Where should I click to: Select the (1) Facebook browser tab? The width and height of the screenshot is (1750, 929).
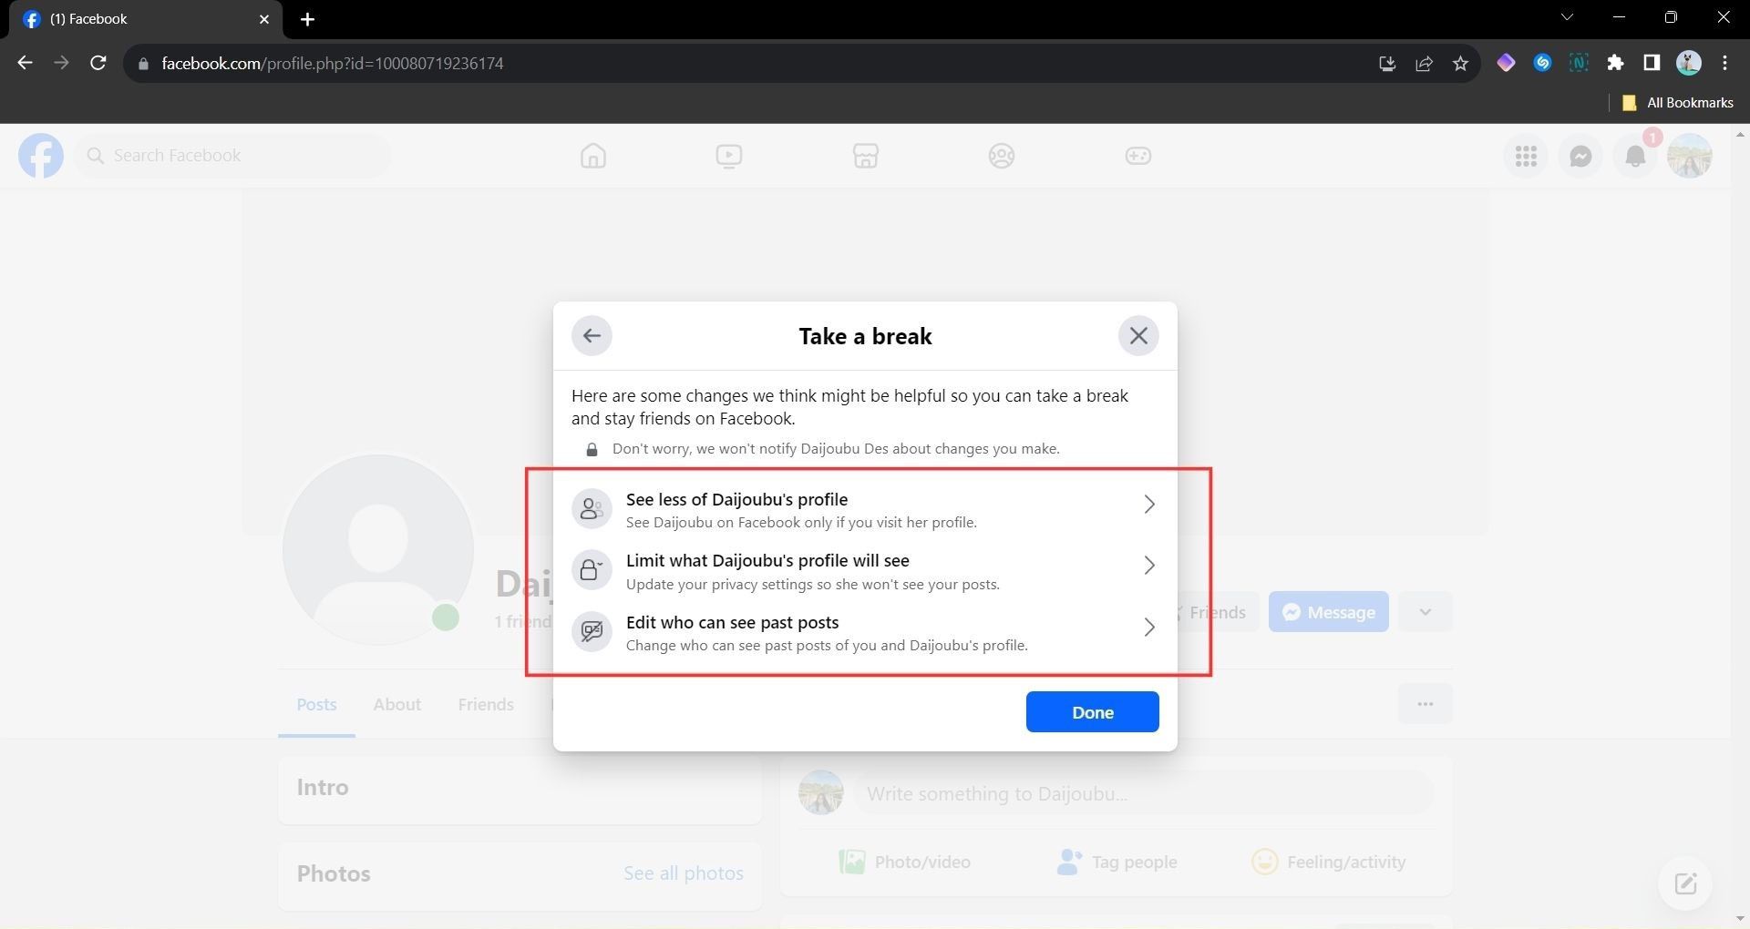[x=146, y=19]
